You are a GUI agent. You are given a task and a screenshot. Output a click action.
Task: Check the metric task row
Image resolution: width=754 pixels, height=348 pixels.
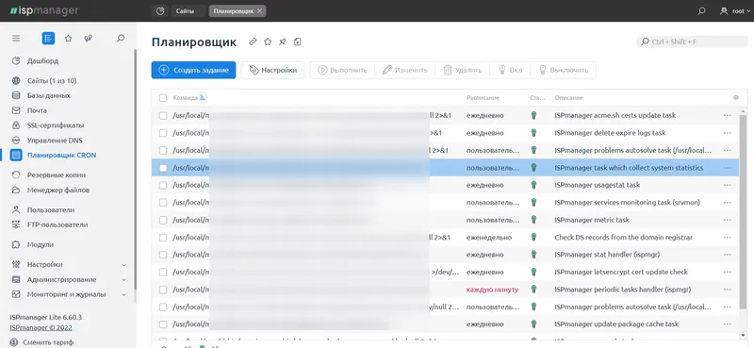(163, 220)
